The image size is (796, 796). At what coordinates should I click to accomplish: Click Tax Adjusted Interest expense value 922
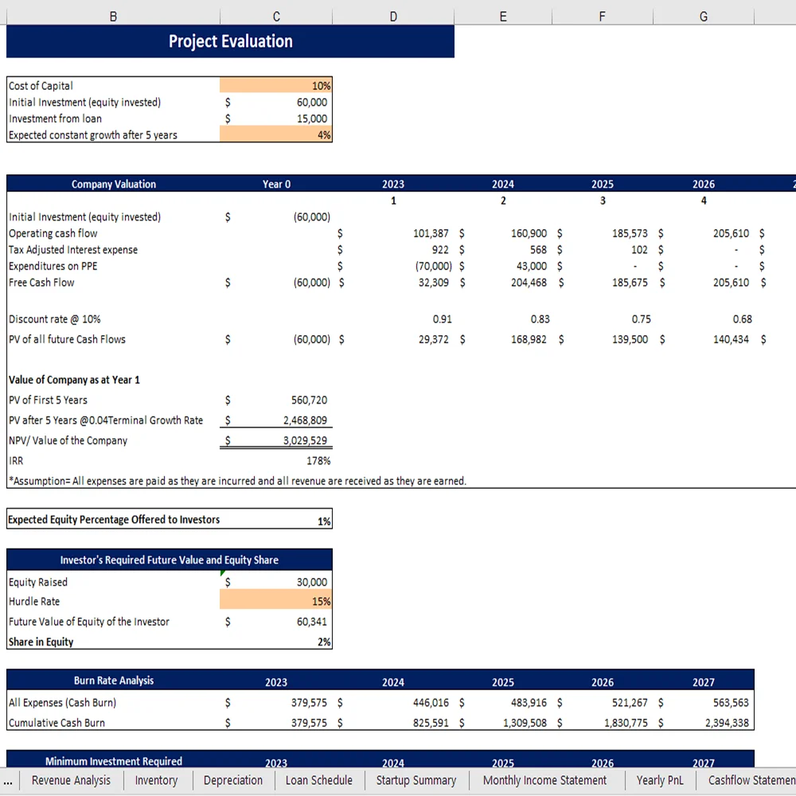[393, 249]
